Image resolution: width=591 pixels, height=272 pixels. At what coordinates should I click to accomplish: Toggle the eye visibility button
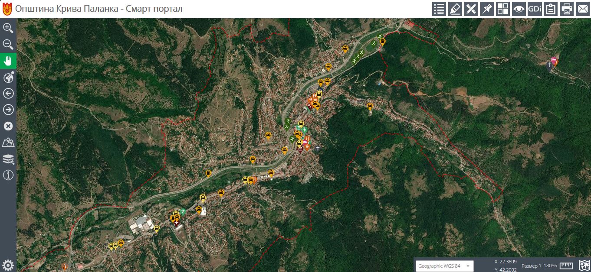(x=519, y=9)
